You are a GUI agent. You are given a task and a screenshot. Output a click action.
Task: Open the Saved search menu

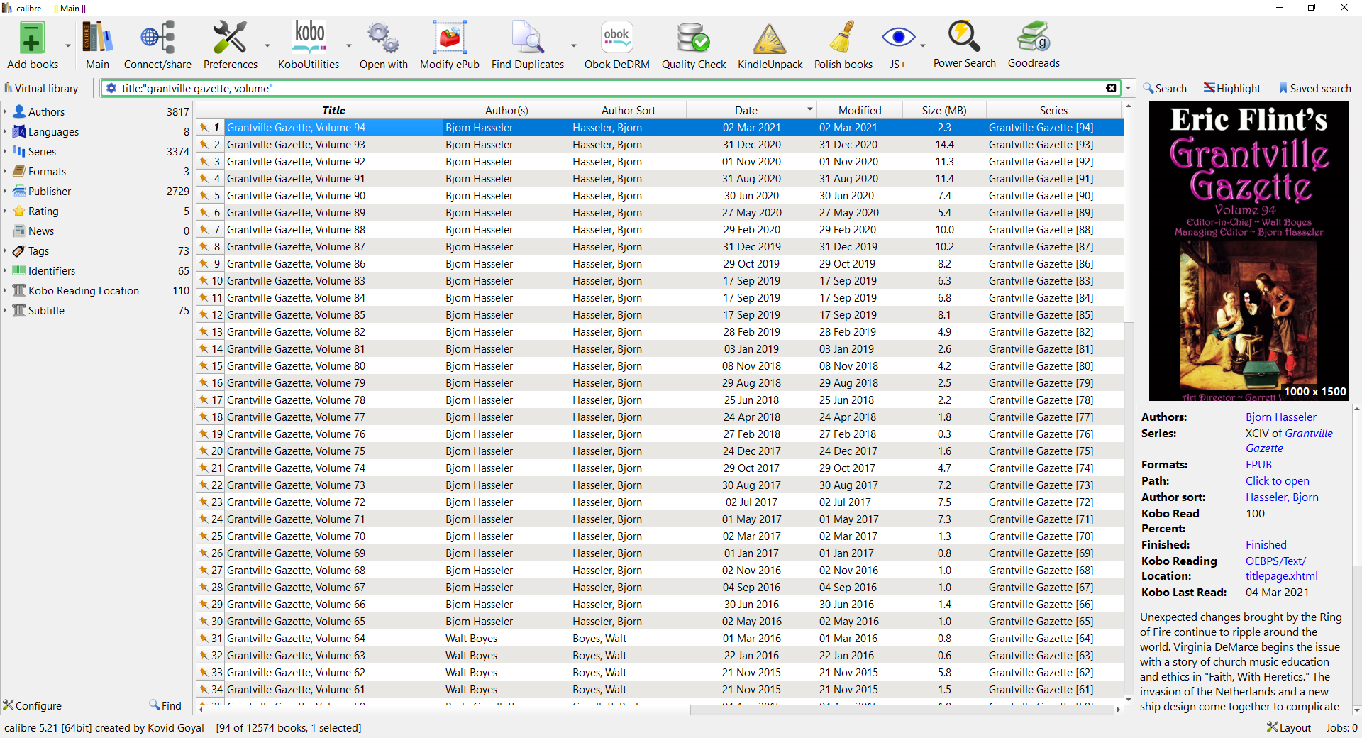pyautogui.click(x=1314, y=88)
